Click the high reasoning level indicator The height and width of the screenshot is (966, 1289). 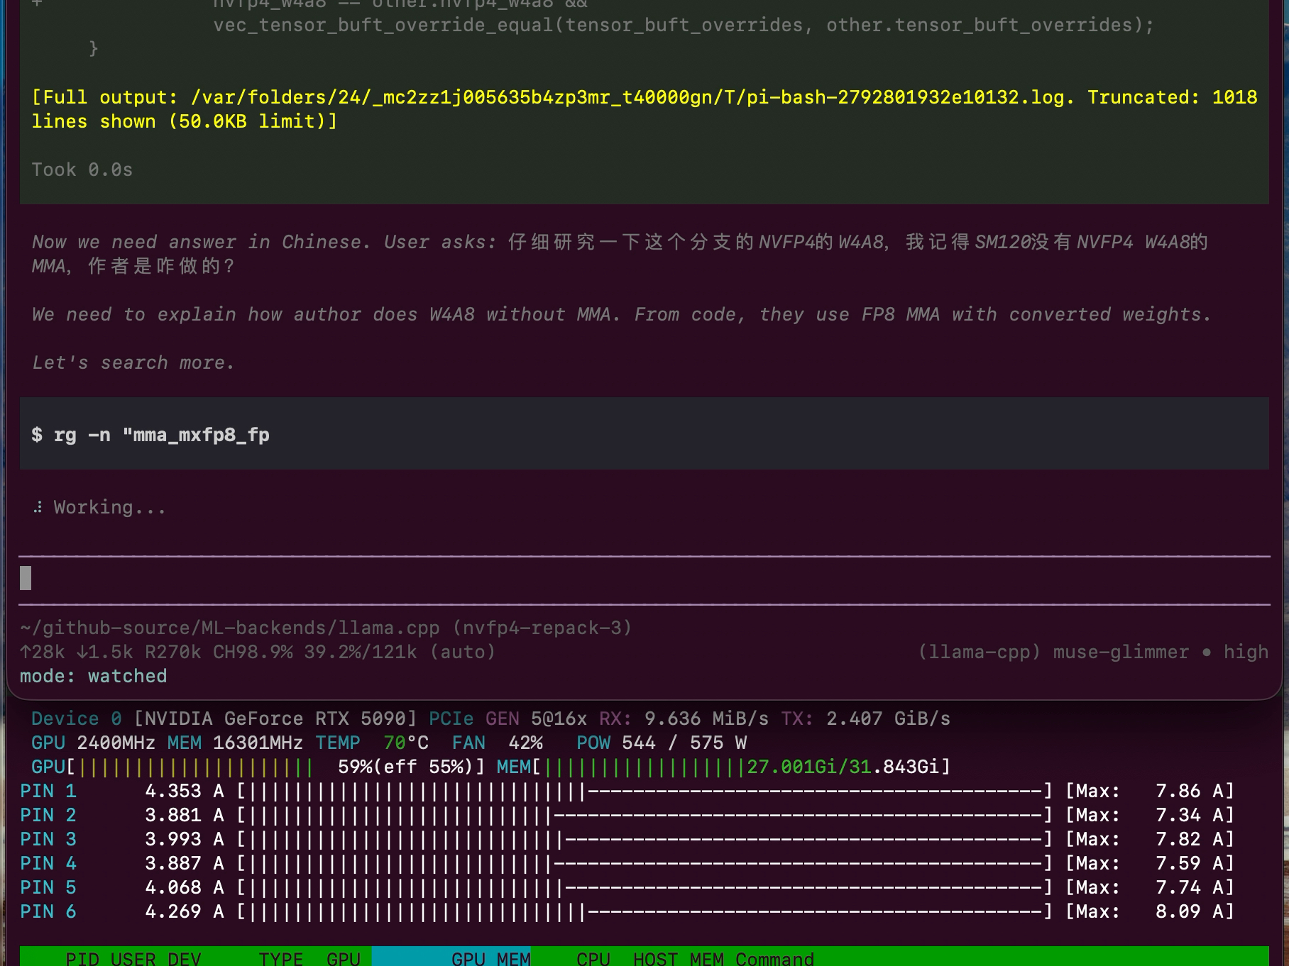pyautogui.click(x=1246, y=652)
